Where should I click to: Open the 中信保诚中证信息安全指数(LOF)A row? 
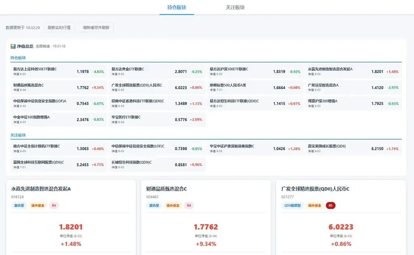coord(59,103)
